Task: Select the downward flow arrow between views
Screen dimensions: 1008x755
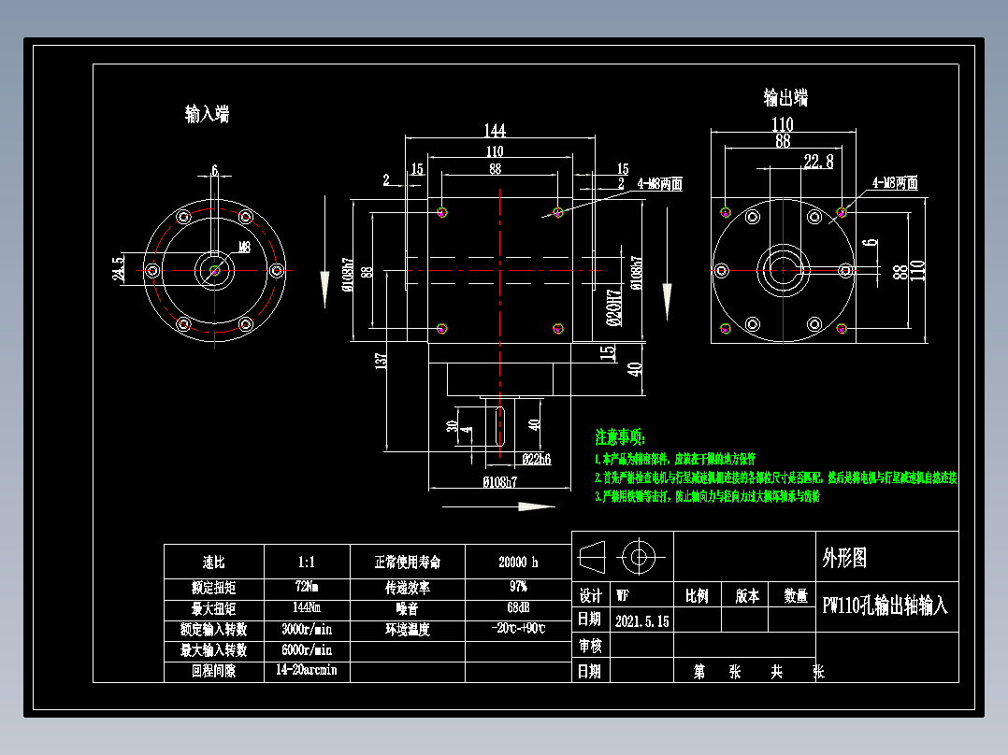Action: (324, 278)
